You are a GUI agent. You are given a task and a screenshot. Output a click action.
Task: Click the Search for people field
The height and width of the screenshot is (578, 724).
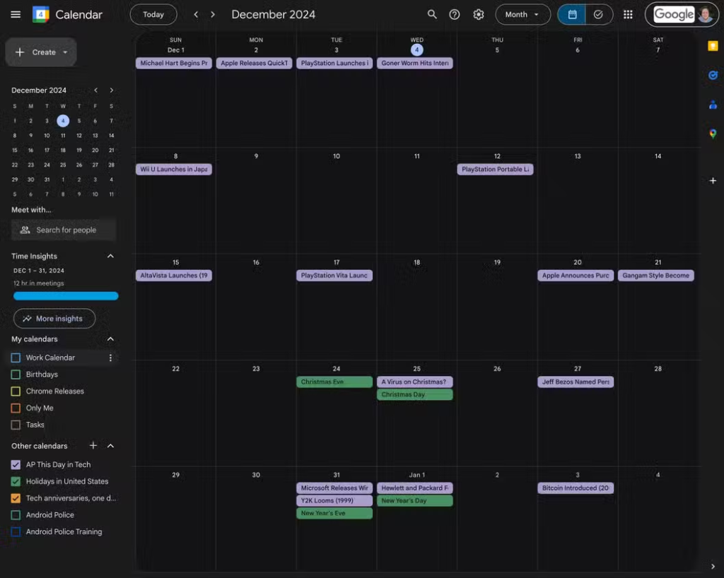65,230
